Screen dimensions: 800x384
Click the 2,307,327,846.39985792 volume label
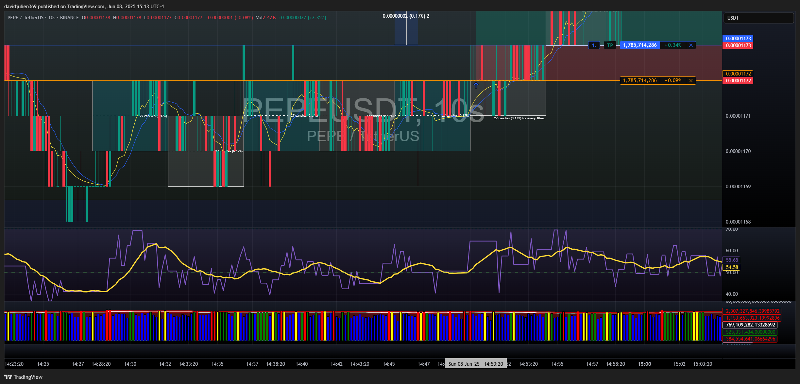752,311
